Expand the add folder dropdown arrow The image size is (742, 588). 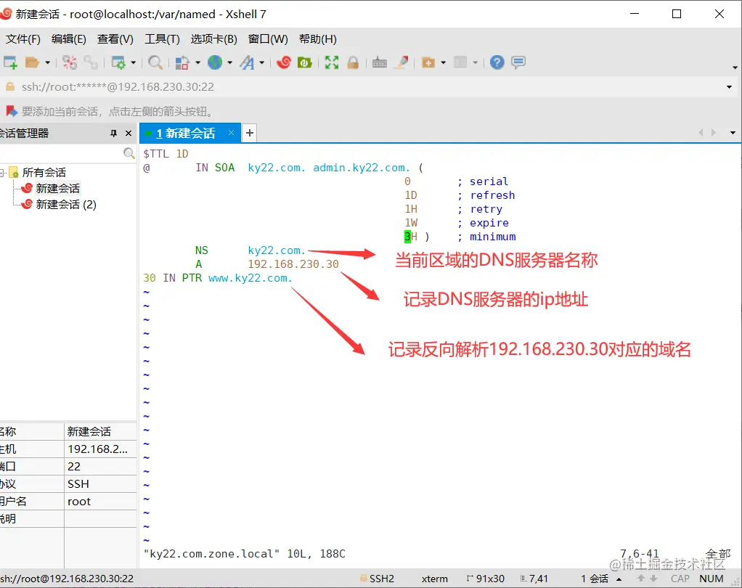tap(444, 62)
